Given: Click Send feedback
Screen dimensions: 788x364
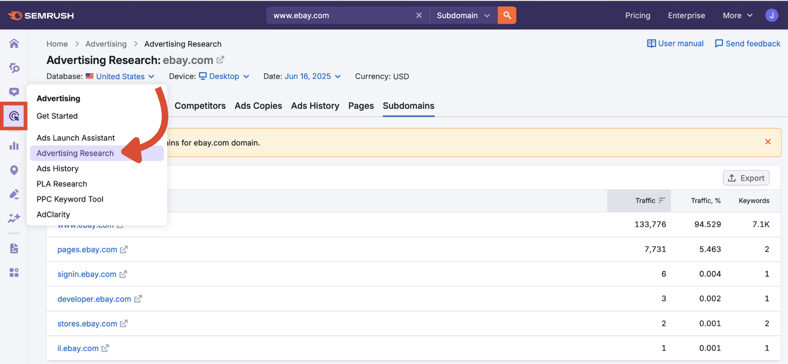Looking at the screenshot, I should coord(747,43).
